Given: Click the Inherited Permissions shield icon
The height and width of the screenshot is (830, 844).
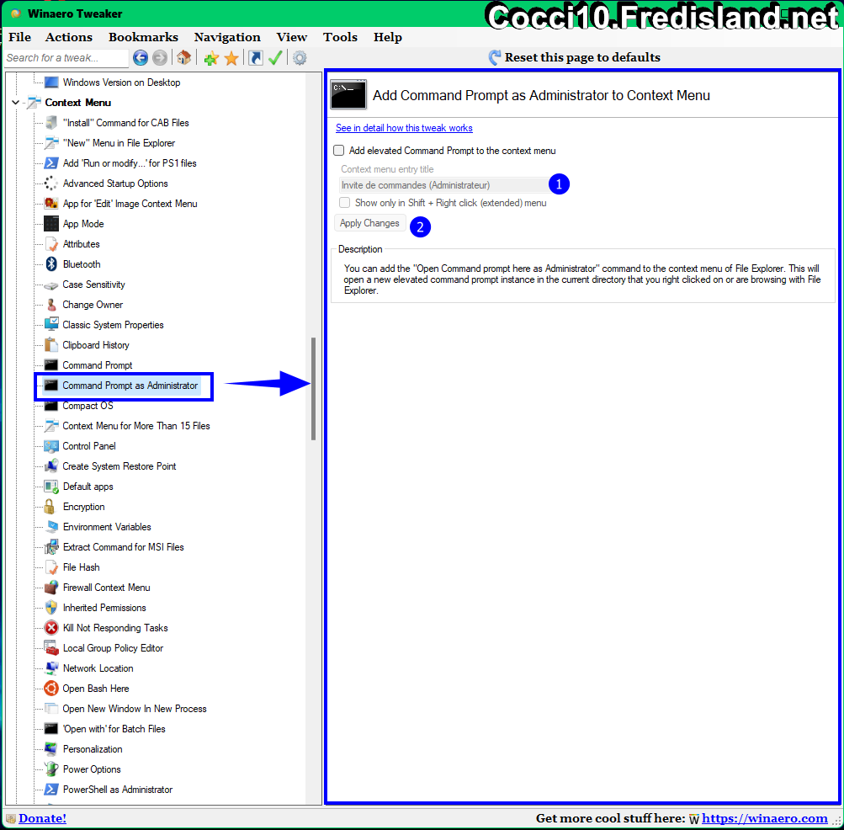Looking at the screenshot, I should (x=51, y=608).
